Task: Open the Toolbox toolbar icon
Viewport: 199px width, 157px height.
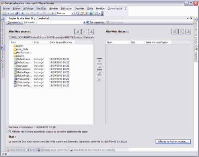Action: tap(87, 13)
